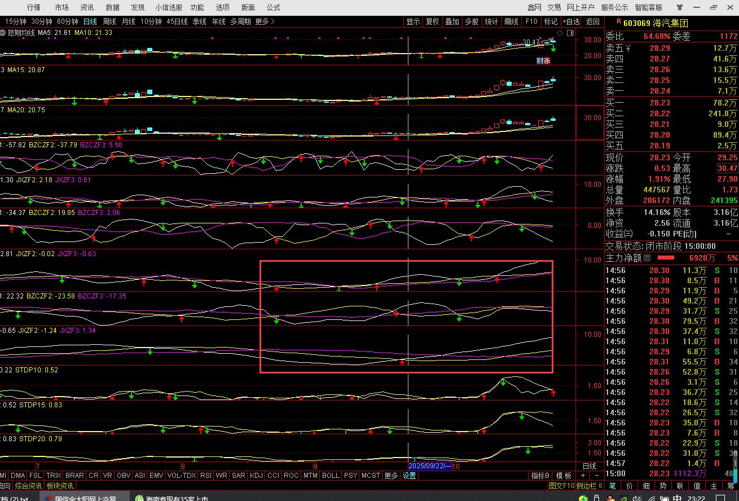Click the list icon beside 主力净额
The width and height of the screenshot is (739, 501).
[x=647, y=258]
